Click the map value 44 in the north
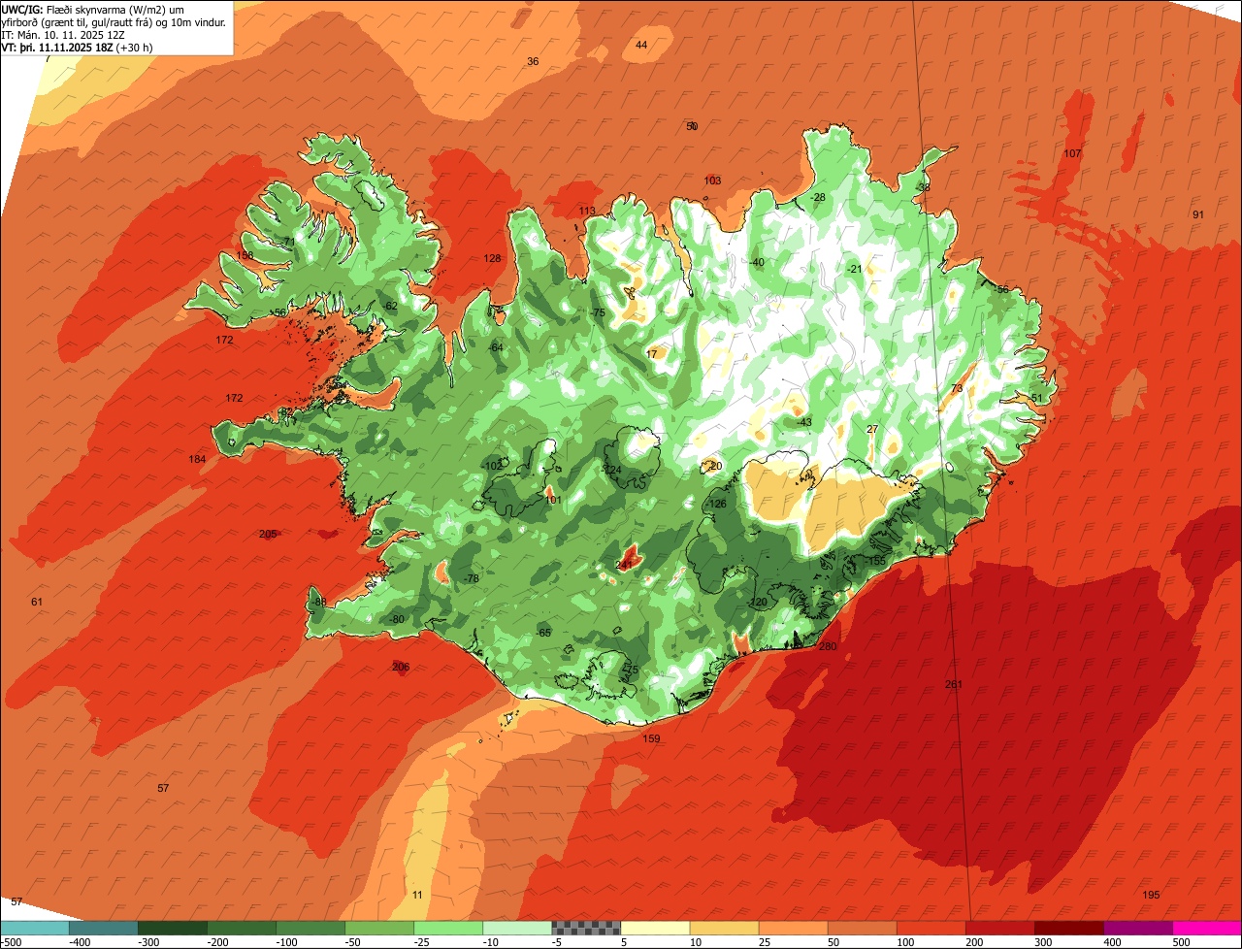The height and width of the screenshot is (949, 1242). (641, 45)
